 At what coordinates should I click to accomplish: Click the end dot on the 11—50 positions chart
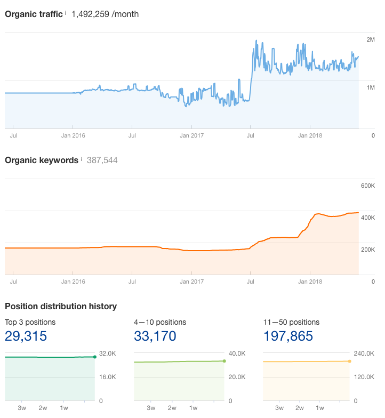350,361
